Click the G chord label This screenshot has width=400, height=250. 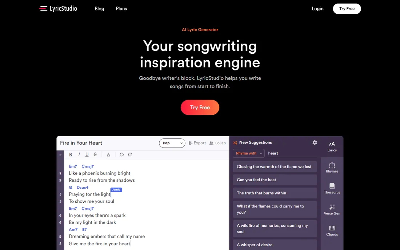coord(71,187)
